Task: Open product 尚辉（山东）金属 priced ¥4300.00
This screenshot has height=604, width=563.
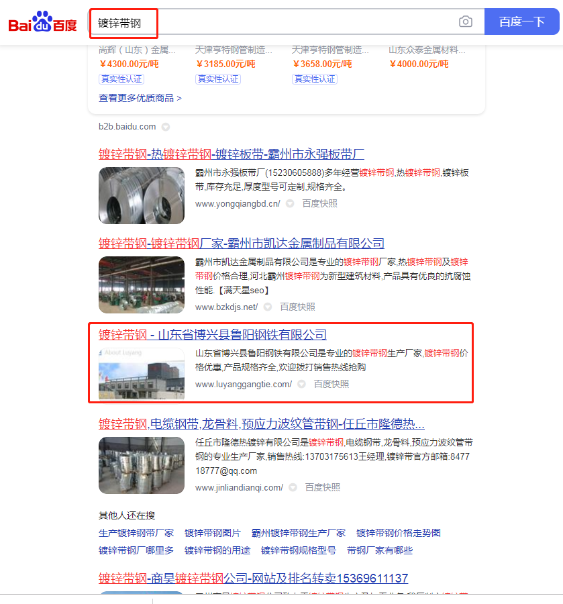Action: (x=137, y=50)
